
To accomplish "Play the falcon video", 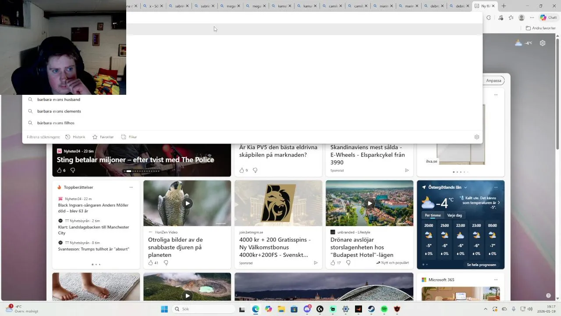I will (187, 203).
